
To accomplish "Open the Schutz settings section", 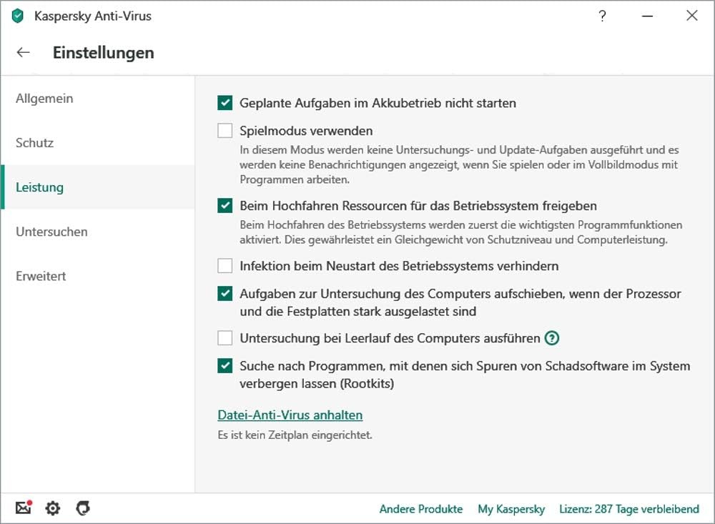I will click(x=35, y=143).
